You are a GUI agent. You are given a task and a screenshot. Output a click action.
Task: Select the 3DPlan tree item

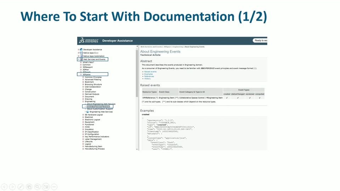click(x=86, y=70)
